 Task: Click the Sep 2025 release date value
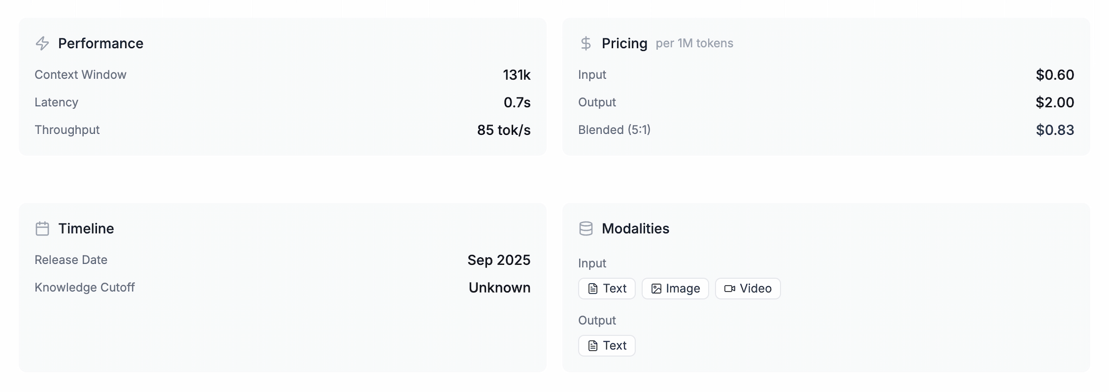[499, 260]
